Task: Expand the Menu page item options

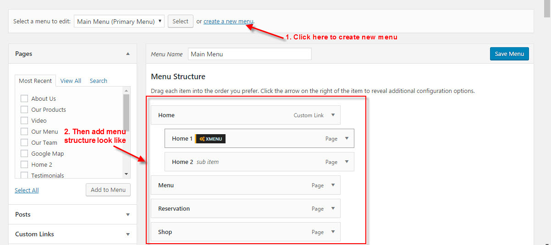Action: 333,185
